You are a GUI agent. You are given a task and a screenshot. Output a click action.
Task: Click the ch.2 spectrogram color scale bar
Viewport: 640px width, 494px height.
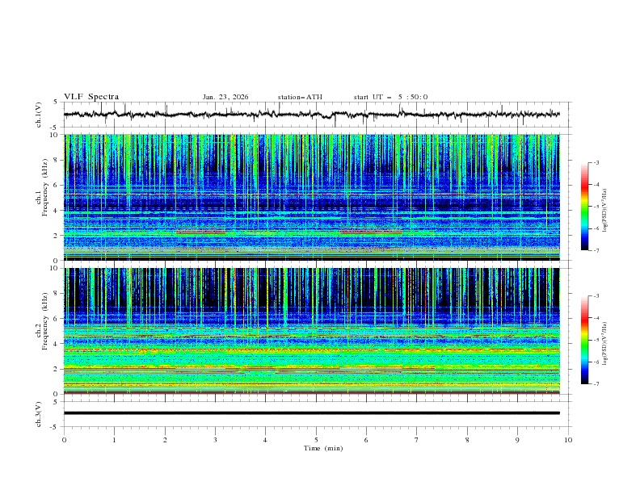(x=584, y=340)
